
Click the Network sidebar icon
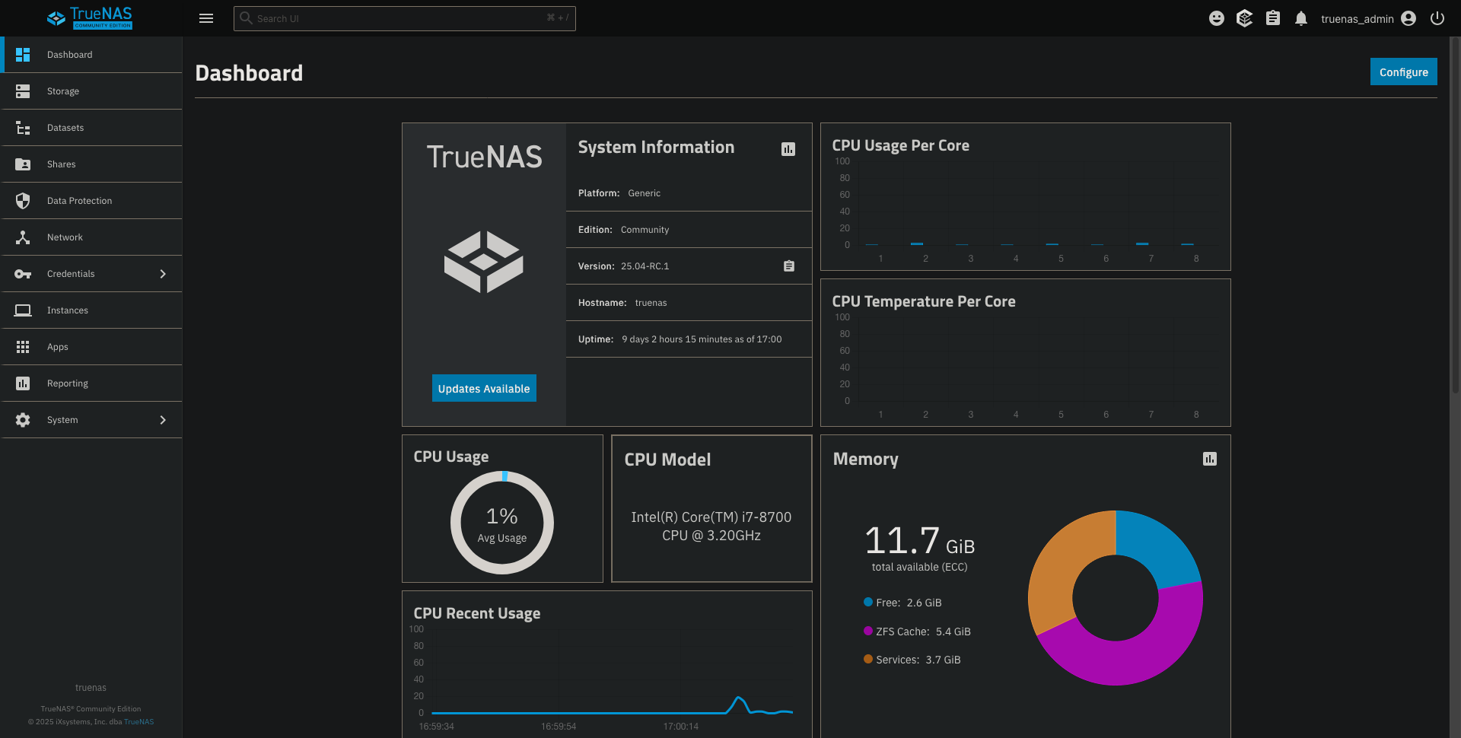click(x=23, y=237)
